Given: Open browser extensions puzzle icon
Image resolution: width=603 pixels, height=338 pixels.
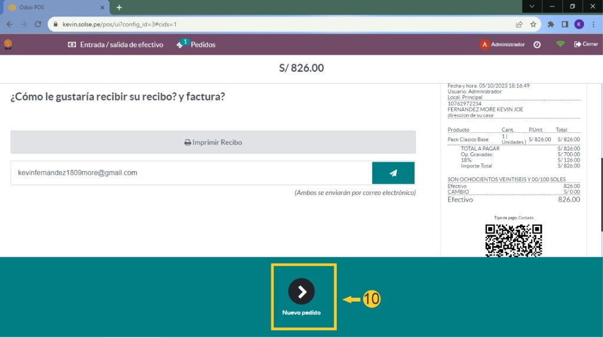Looking at the screenshot, I should point(551,25).
